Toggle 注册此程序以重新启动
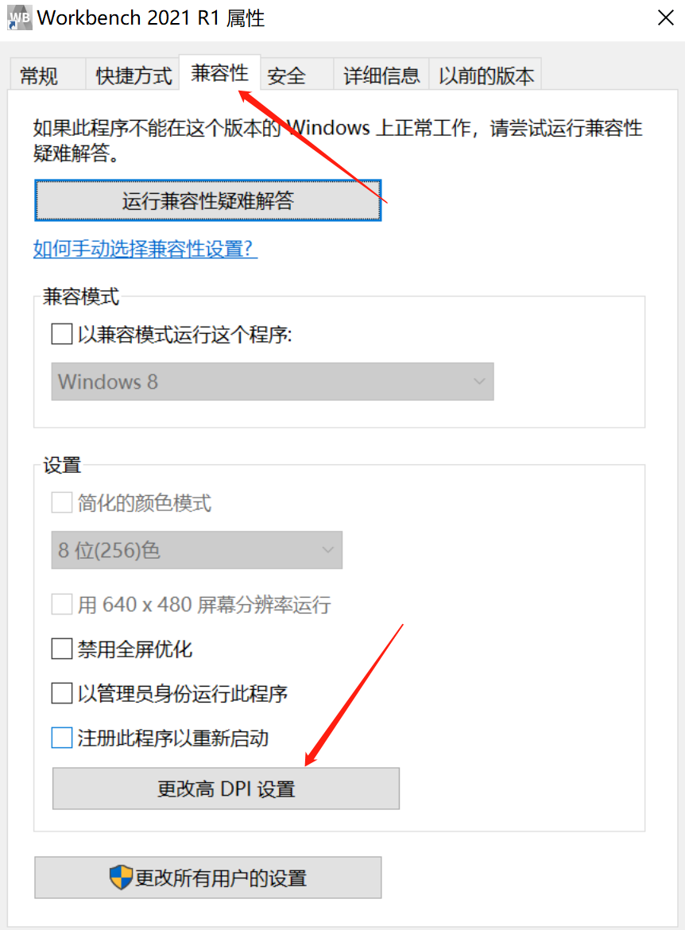The width and height of the screenshot is (685, 930). pyautogui.click(x=61, y=738)
